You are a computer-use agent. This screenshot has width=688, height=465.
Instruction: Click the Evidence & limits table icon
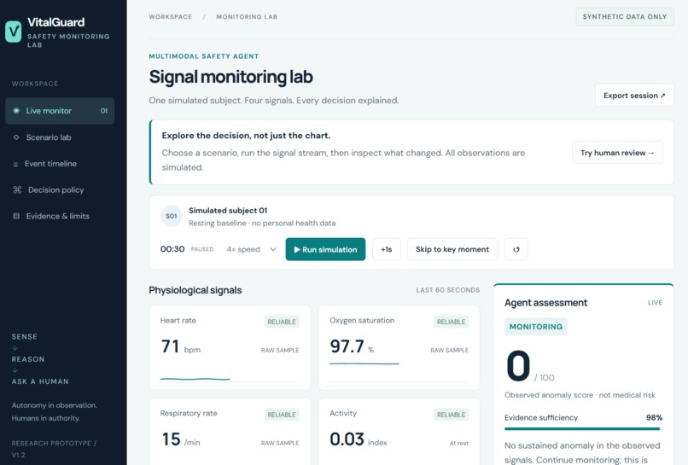pyautogui.click(x=16, y=216)
